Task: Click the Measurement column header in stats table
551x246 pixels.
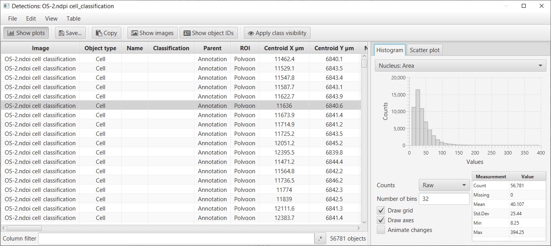Action: point(491,176)
